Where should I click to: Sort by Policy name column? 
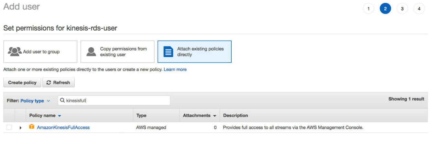[x=45, y=115]
